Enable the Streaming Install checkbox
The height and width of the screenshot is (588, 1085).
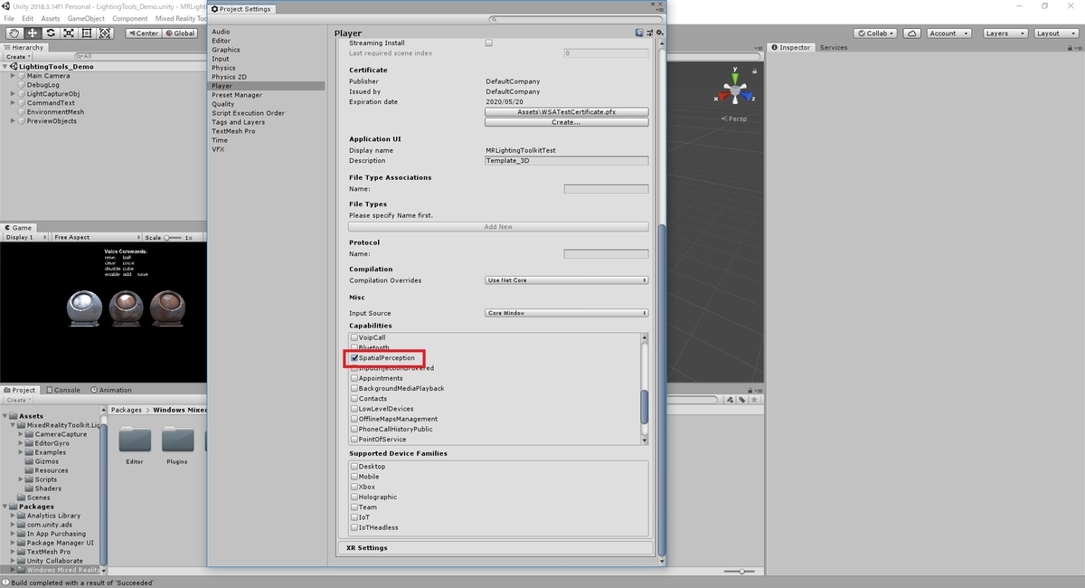489,43
